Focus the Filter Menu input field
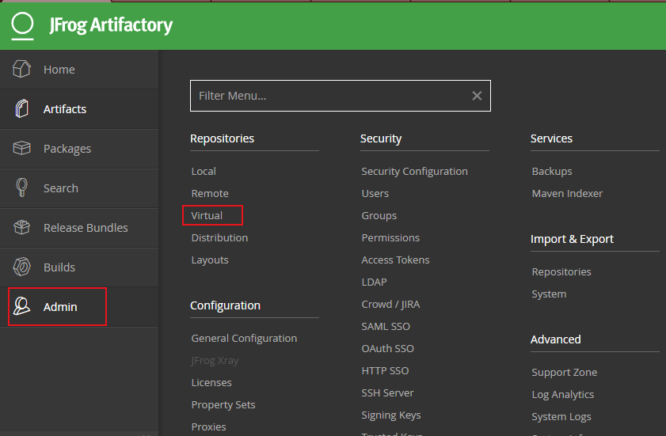Viewport: 666px width, 436px height. pyautogui.click(x=341, y=96)
